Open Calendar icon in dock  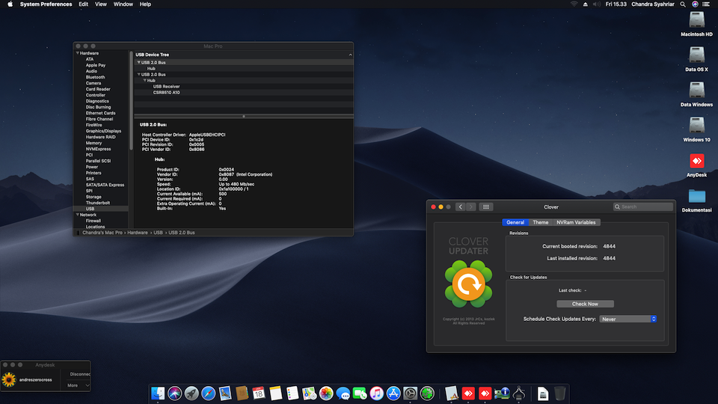(259, 394)
